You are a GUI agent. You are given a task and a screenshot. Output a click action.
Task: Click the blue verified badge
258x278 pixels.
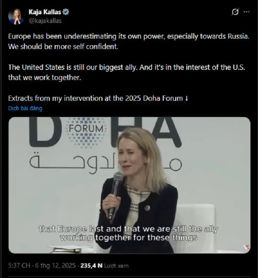coord(66,12)
